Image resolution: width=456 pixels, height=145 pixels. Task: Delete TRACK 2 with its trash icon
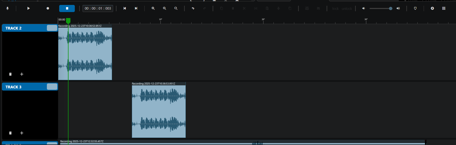pyautogui.click(x=10, y=74)
